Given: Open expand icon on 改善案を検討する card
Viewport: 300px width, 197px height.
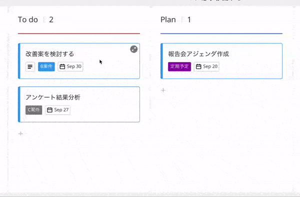Looking at the screenshot, I should coord(133,49).
